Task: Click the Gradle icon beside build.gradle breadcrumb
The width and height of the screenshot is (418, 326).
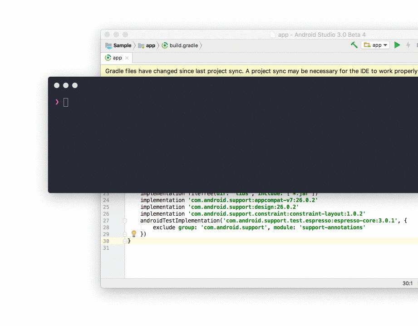Action: pyautogui.click(x=165, y=45)
